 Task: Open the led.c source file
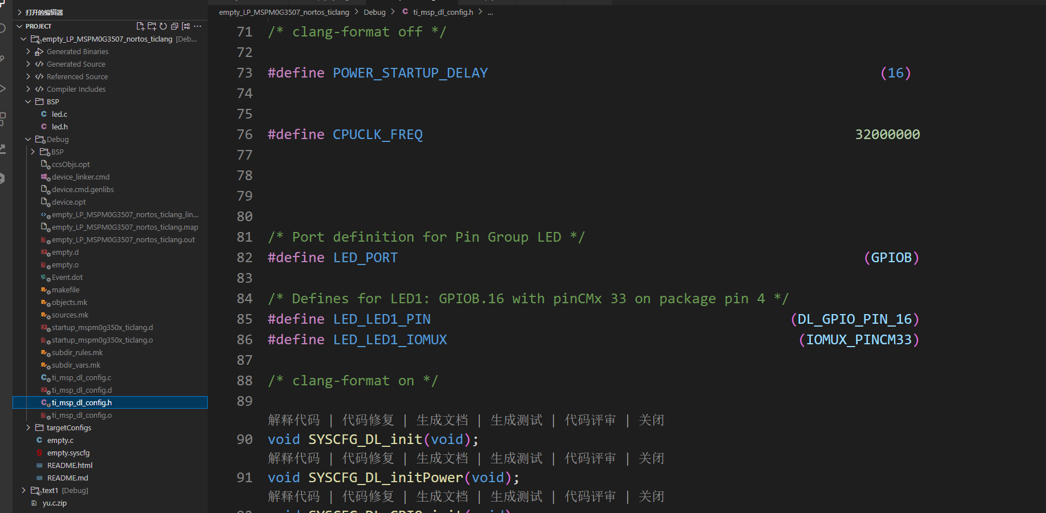58,114
